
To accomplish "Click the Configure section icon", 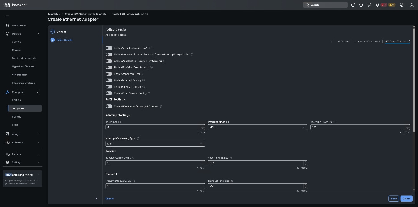I will click(7, 92).
